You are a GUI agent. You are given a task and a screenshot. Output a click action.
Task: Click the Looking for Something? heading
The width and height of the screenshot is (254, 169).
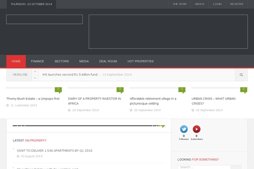198,159
